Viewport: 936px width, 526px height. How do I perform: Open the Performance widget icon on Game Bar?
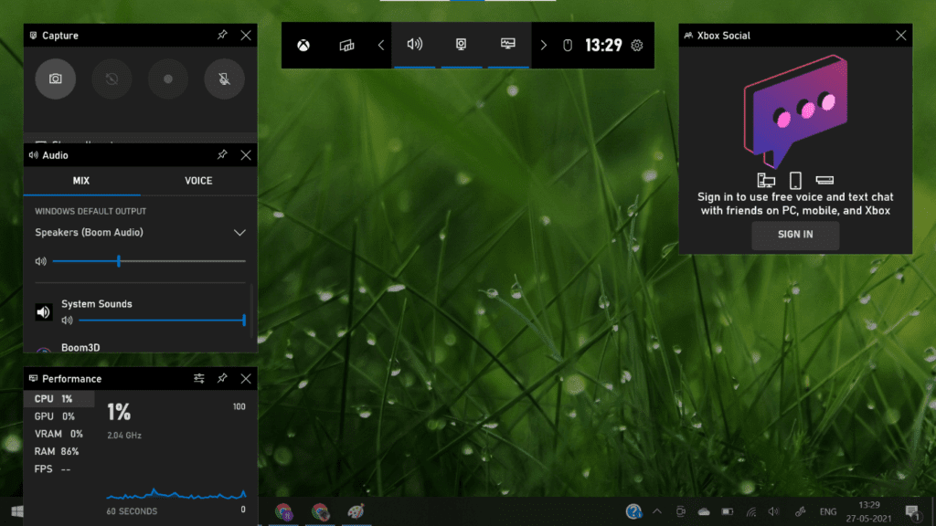(506, 45)
